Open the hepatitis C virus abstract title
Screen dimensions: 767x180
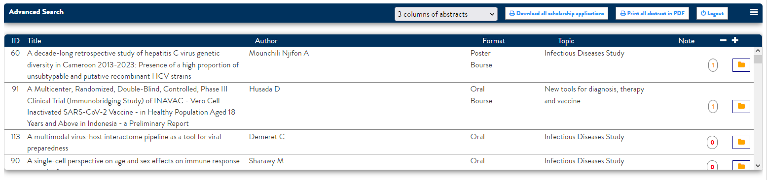(133, 65)
